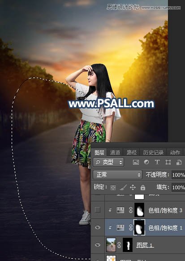This screenshot has height=261, width=185.
Task: Open the 正常 blend mode dropdown
Action: coord(117,174)
